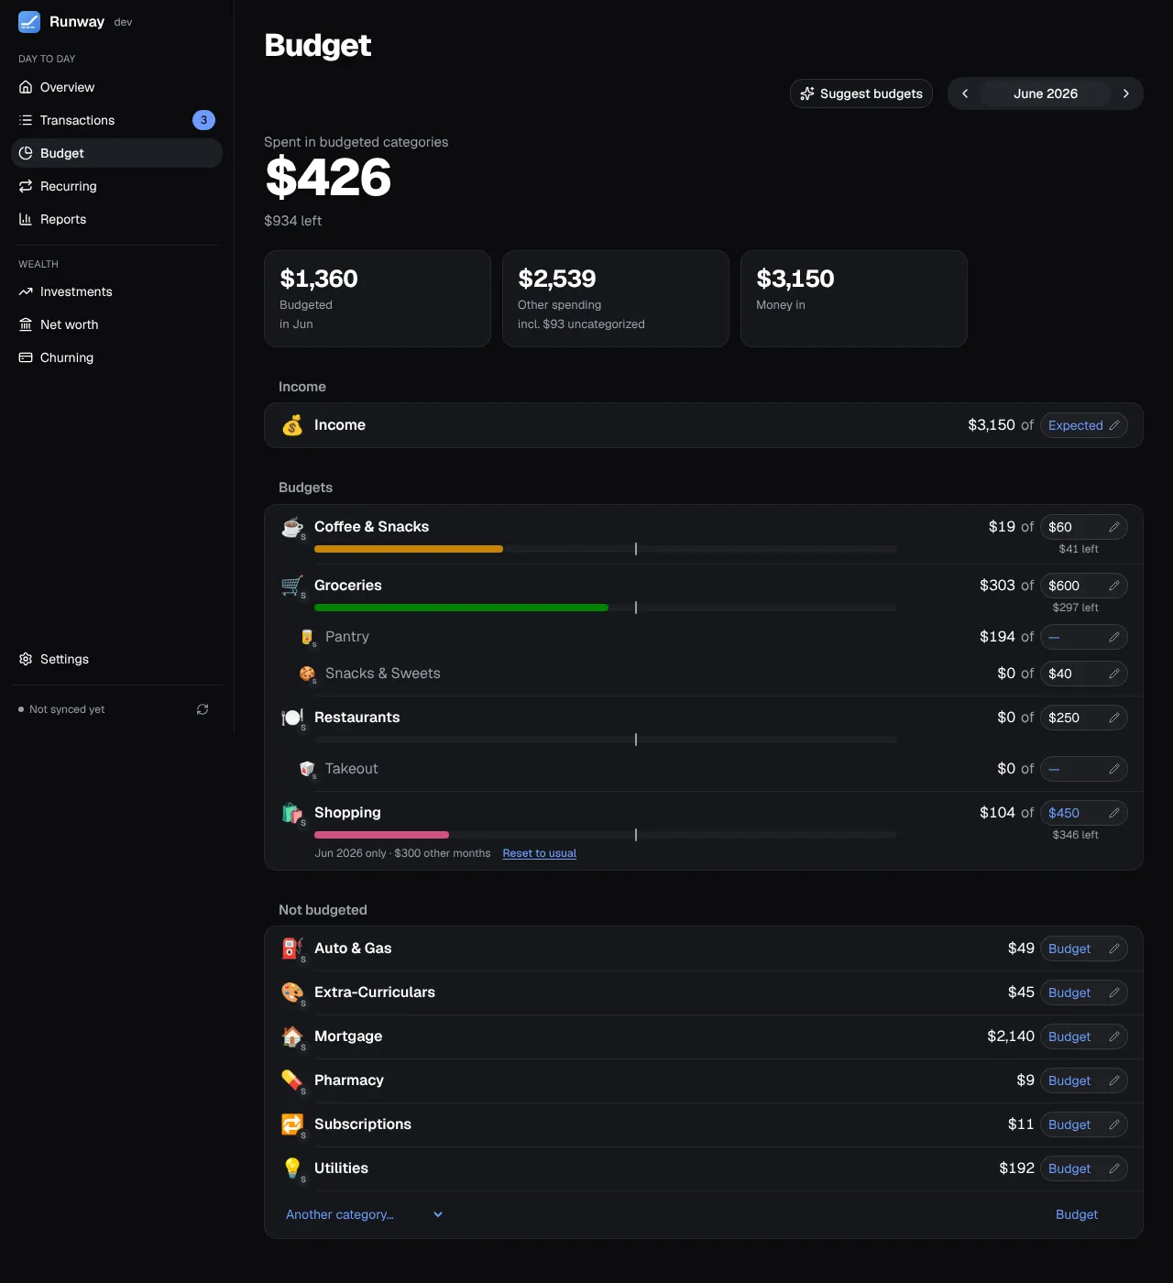Click the Income money bag icon
The image size is (1173, 1283).
click(292, 425)
